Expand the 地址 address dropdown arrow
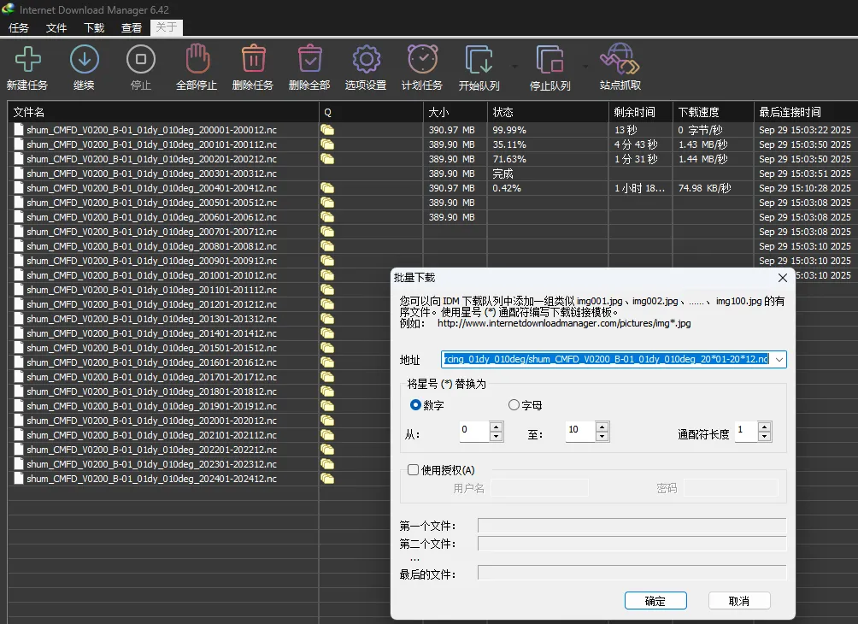 tap(778, 360)
